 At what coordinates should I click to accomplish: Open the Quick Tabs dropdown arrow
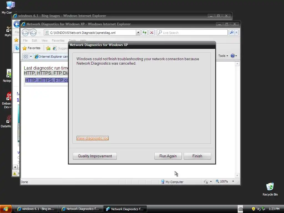tap(31, 57)
